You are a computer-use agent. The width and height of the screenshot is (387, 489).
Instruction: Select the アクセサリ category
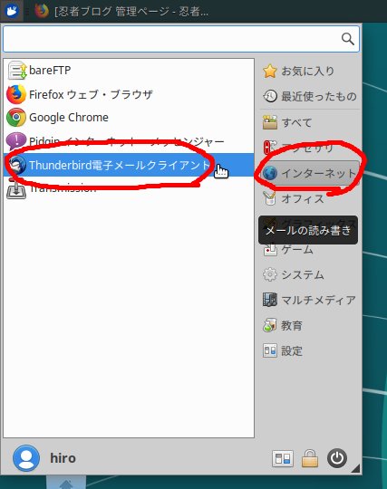coord(310,148)
